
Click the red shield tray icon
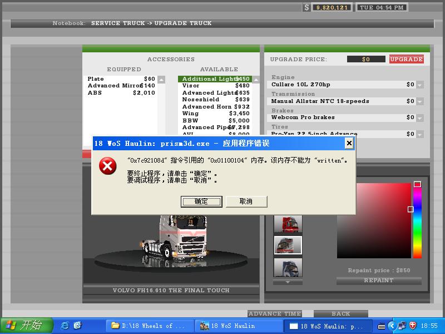tap(412, 326)
